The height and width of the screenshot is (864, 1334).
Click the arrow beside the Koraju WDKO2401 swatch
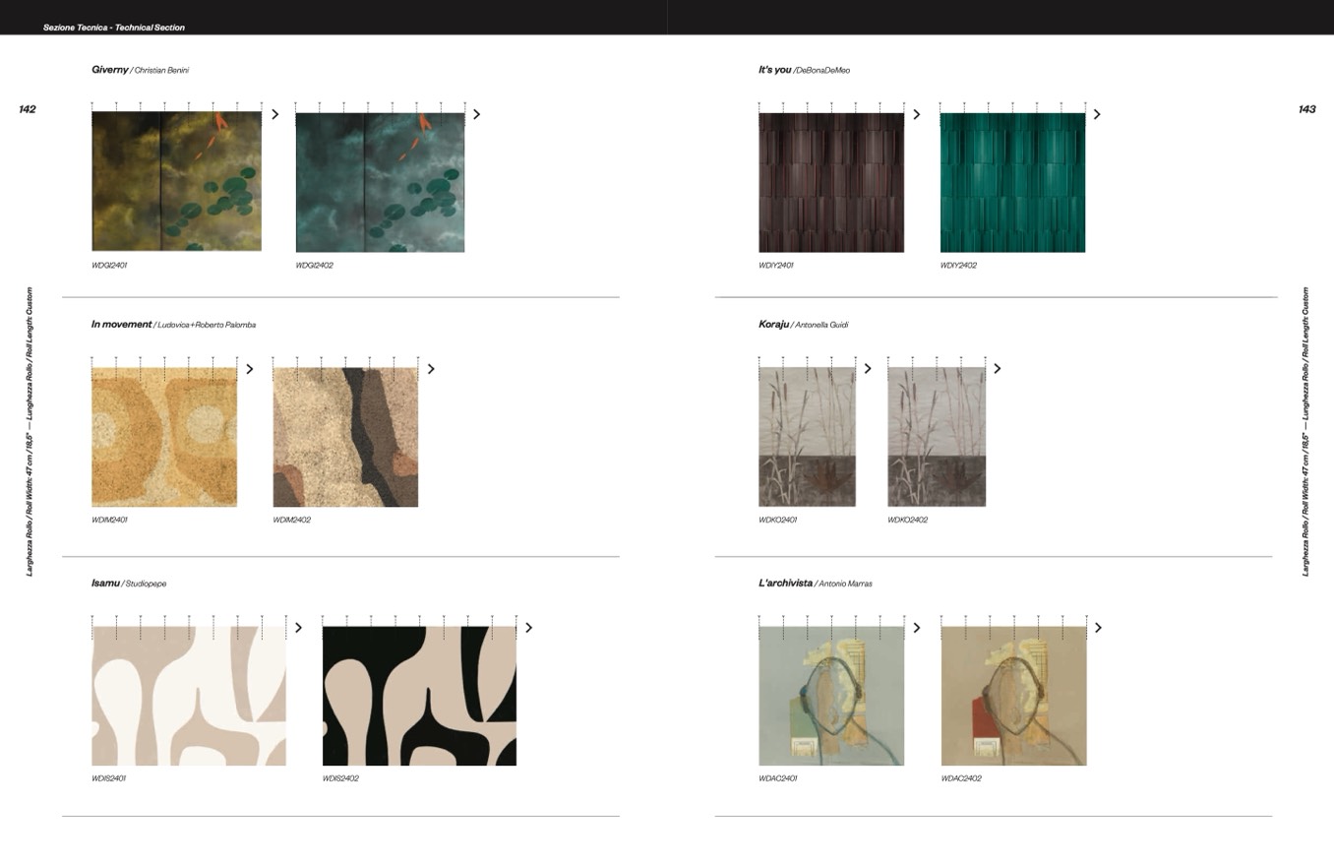coord(868,369)
